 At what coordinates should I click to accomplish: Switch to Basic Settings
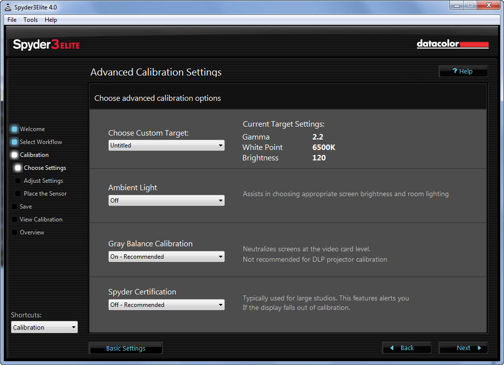point(126,349)
